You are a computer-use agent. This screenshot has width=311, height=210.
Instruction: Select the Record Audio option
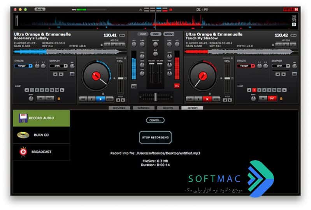coord(41,118)
